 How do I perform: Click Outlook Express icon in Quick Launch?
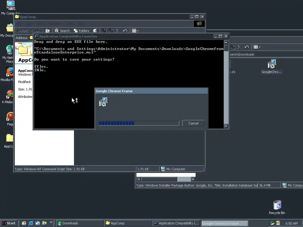pos(38,223)
